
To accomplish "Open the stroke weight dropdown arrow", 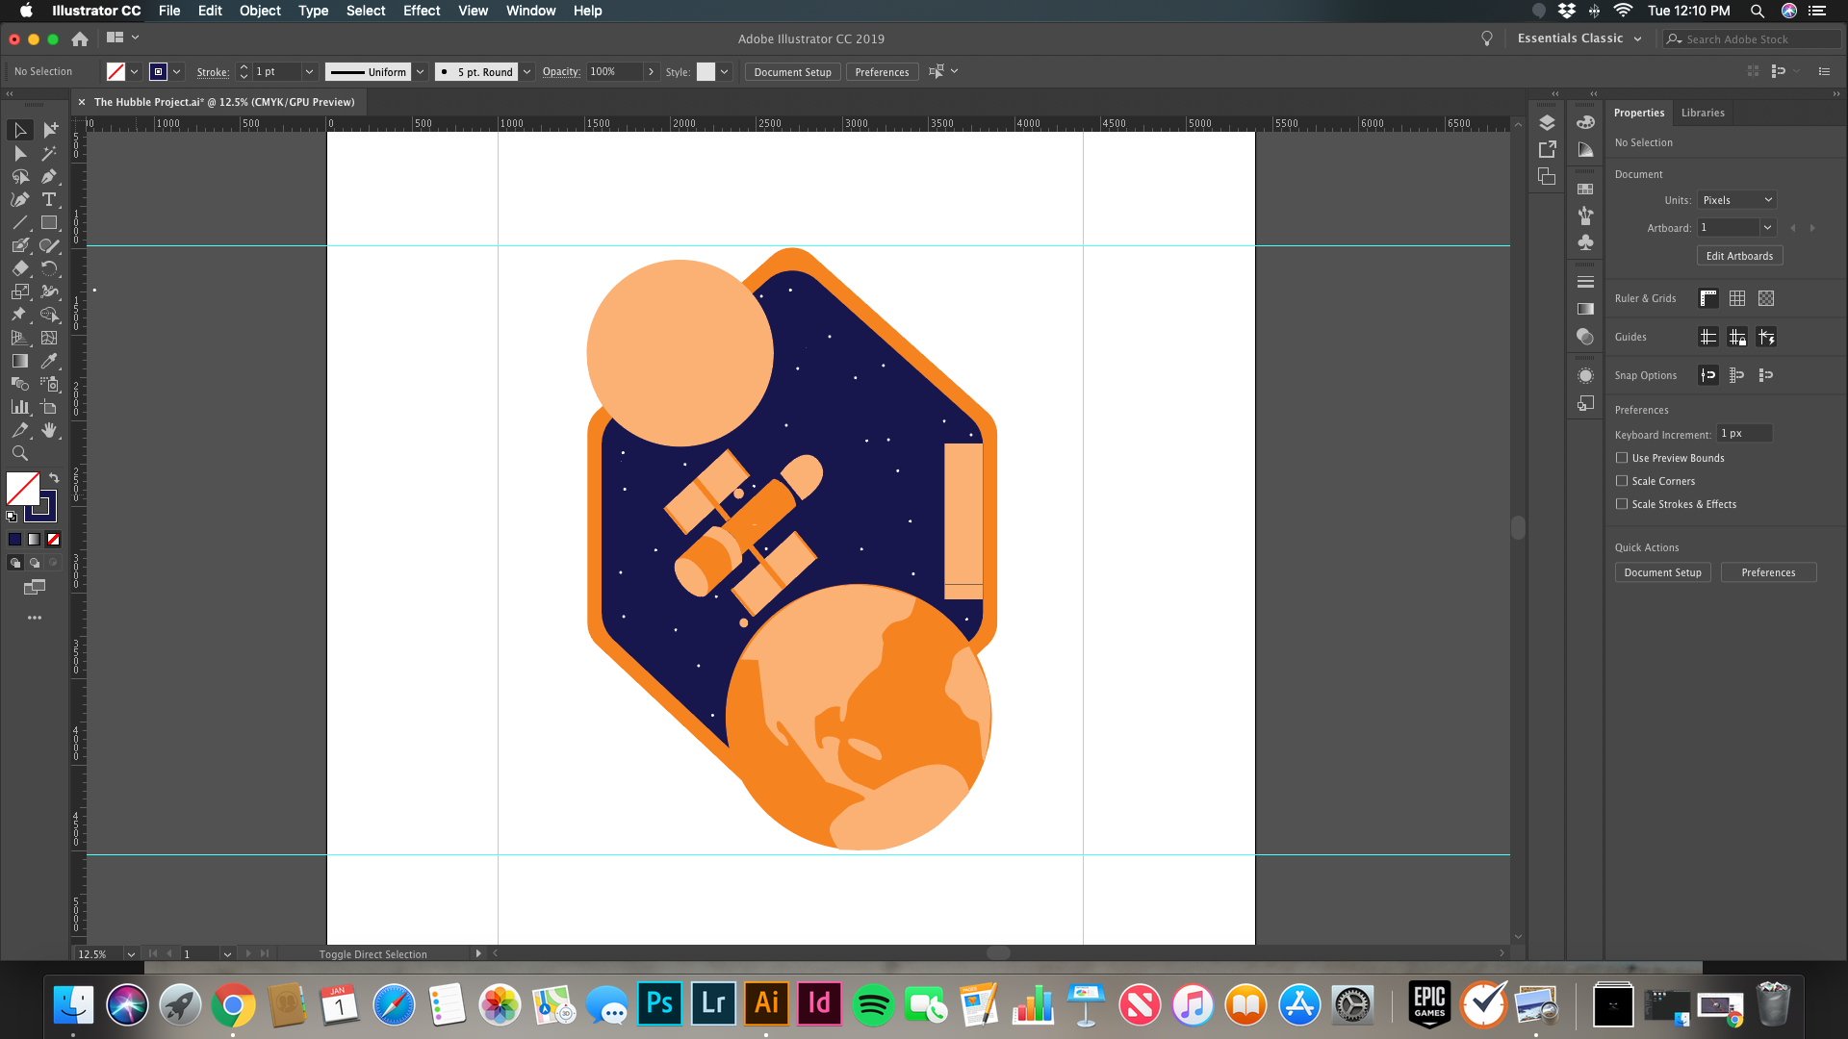I will [309, 72].
